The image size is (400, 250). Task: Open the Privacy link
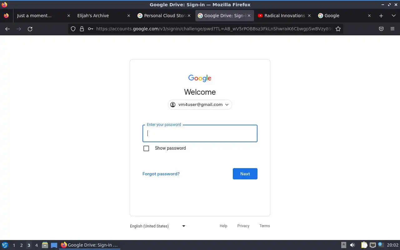243,226
